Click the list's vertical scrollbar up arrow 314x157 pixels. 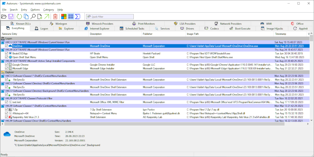311,33
